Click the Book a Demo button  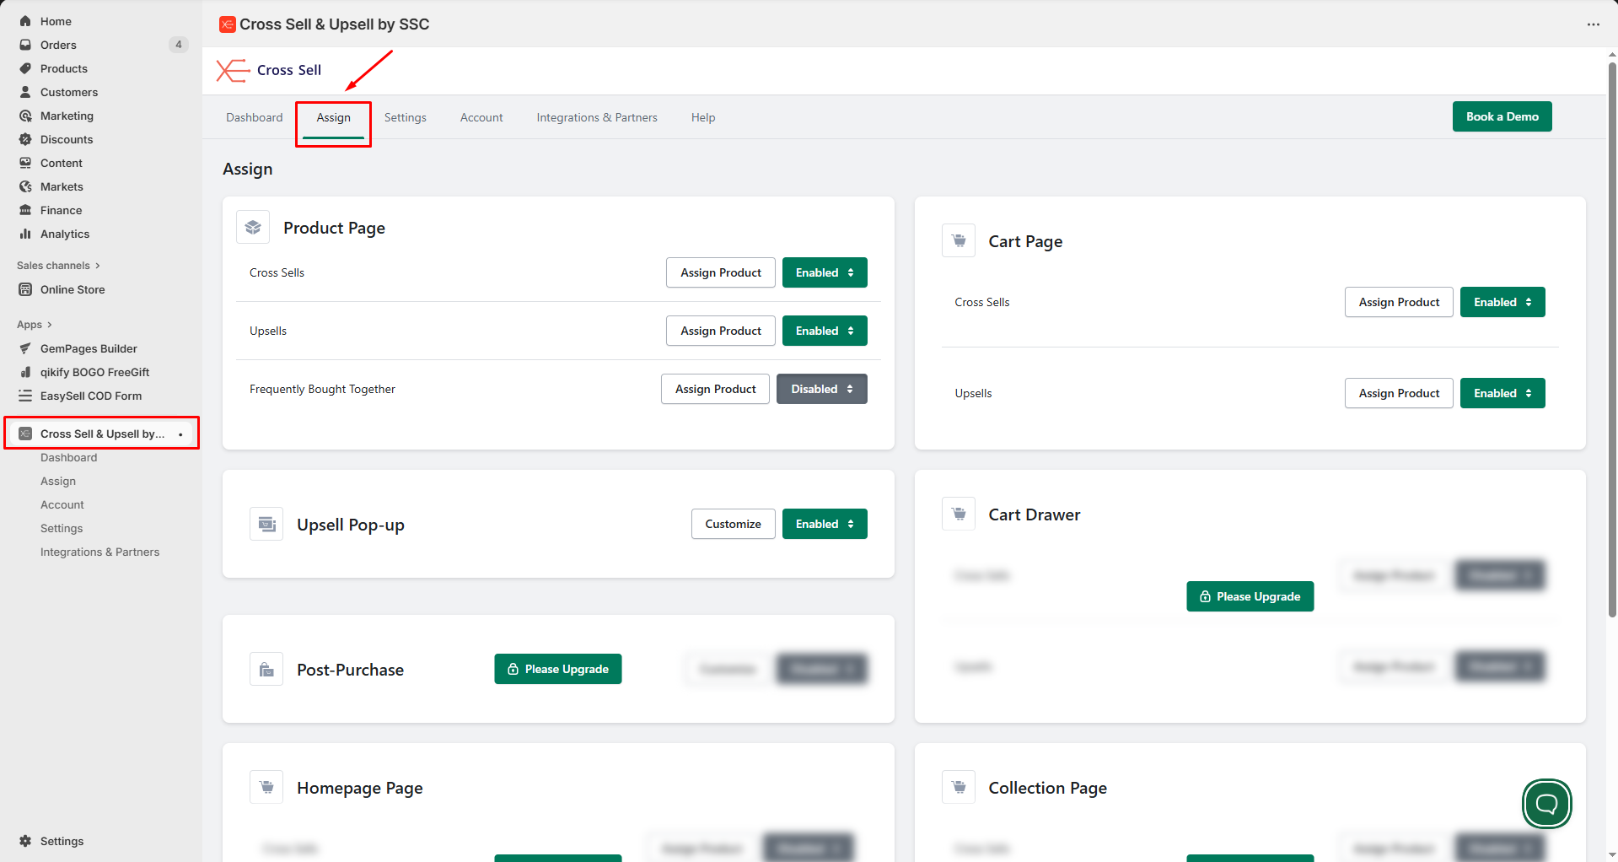1501,116
